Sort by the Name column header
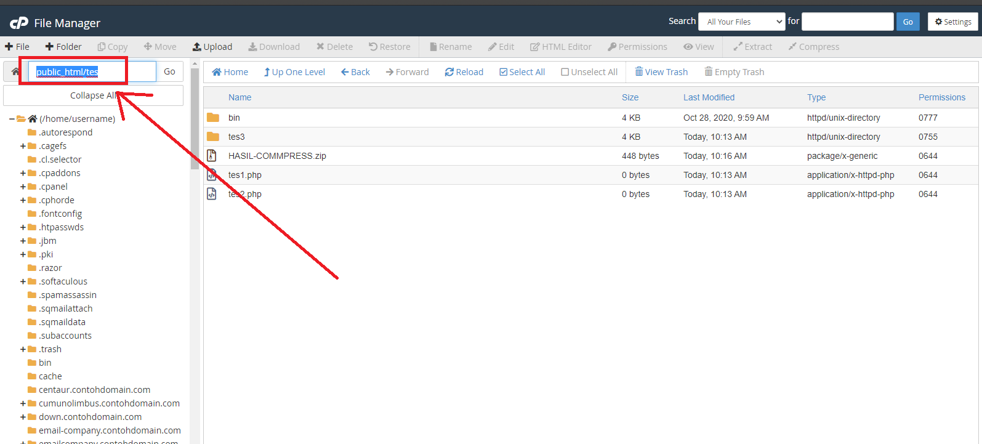 click(240, 97)
